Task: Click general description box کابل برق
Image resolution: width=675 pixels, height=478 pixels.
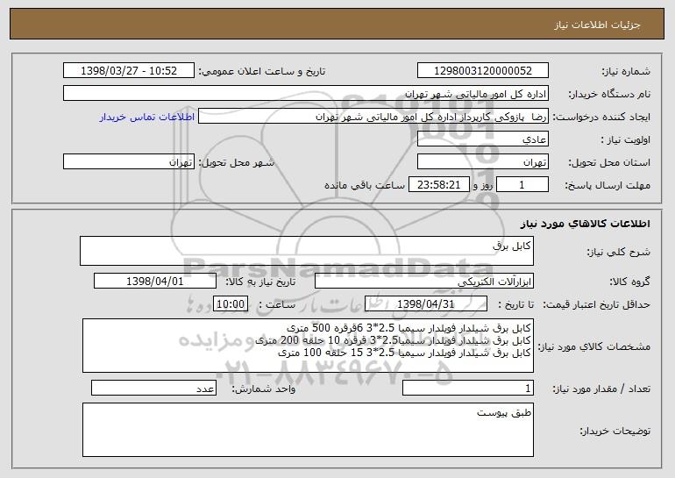Action: [307, 251]
